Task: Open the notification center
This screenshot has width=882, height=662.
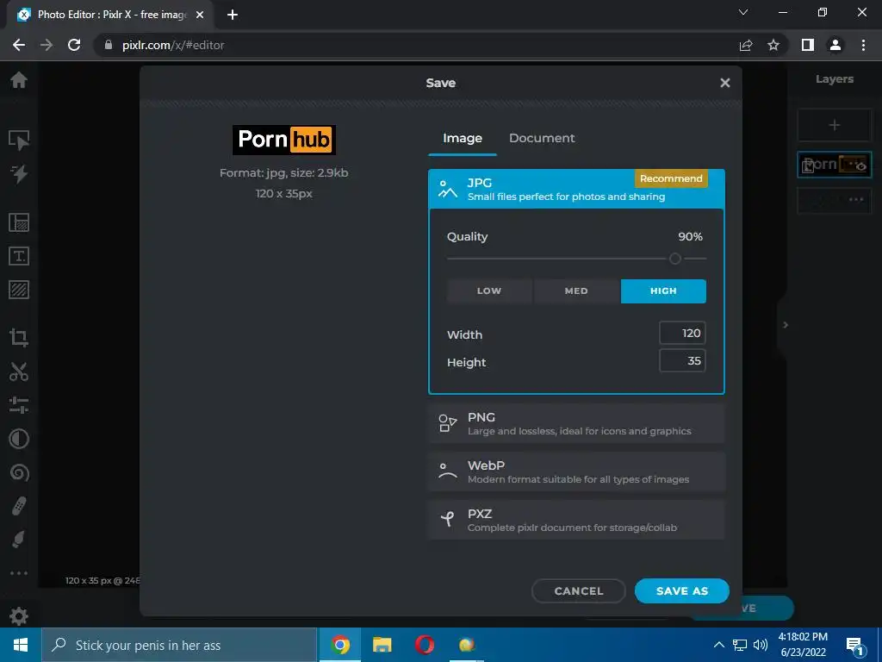Action: click(854, 645)
